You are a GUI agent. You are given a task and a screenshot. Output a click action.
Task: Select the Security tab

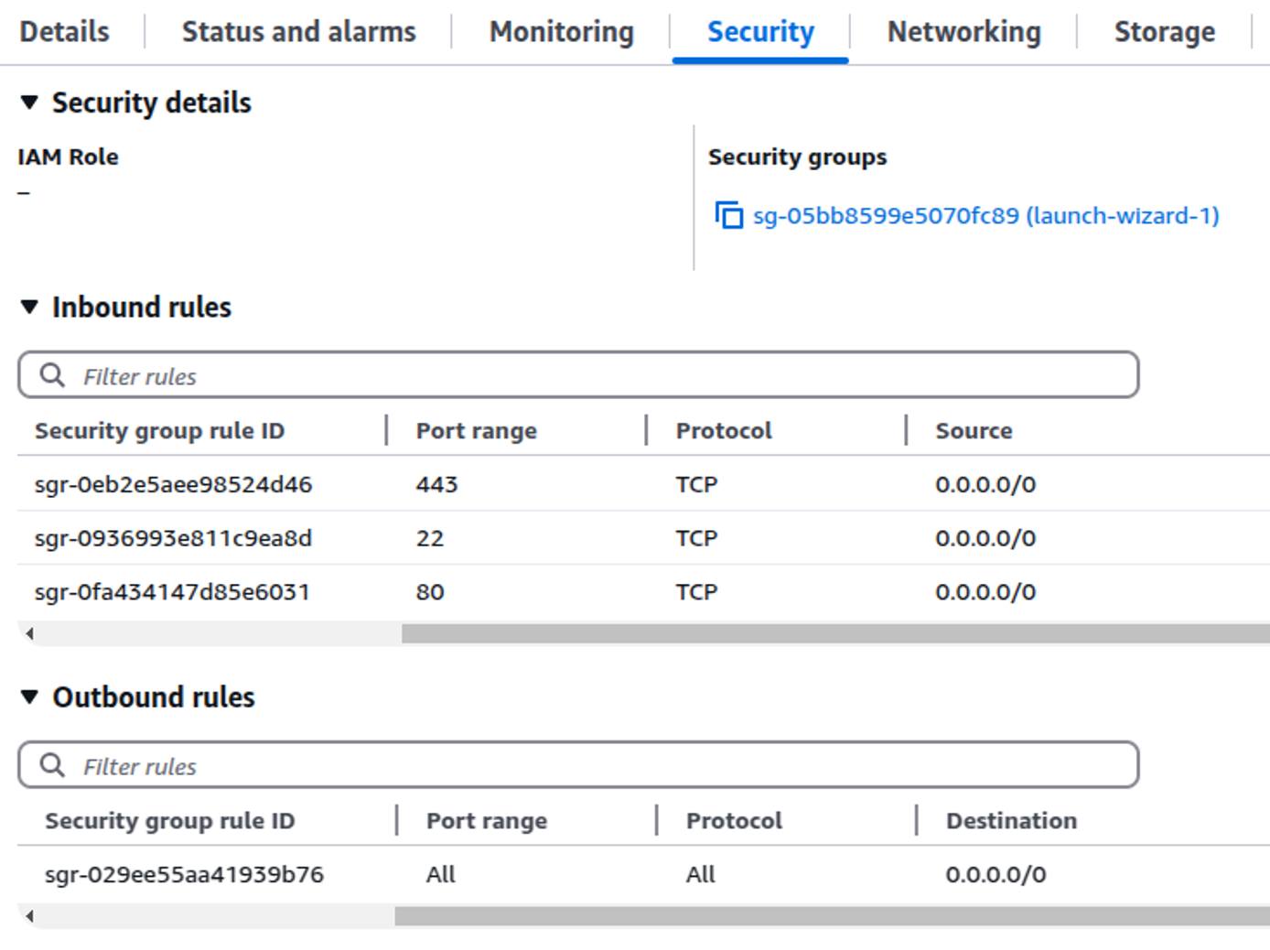pyautogui.click(x=760, y=31)
